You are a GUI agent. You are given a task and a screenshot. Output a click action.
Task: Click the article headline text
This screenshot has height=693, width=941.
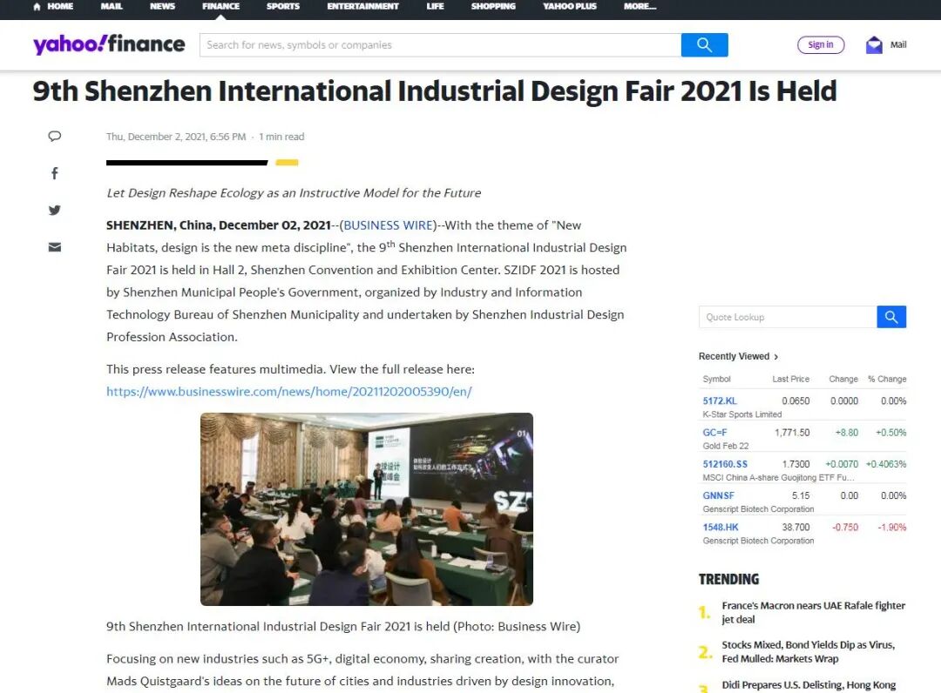435,91
